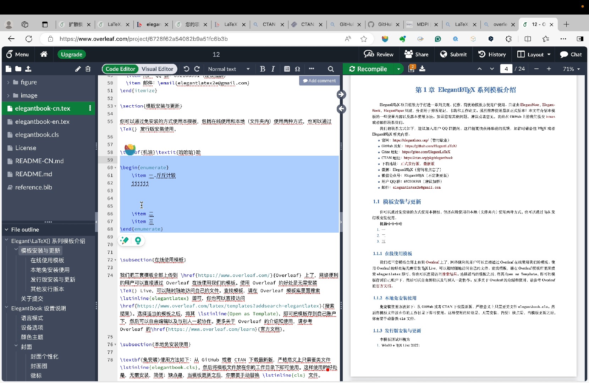Open Edge tab actions menu icon
Viewport: 589px width, 383px height.
pyautogui.click(x=45, y=24)
